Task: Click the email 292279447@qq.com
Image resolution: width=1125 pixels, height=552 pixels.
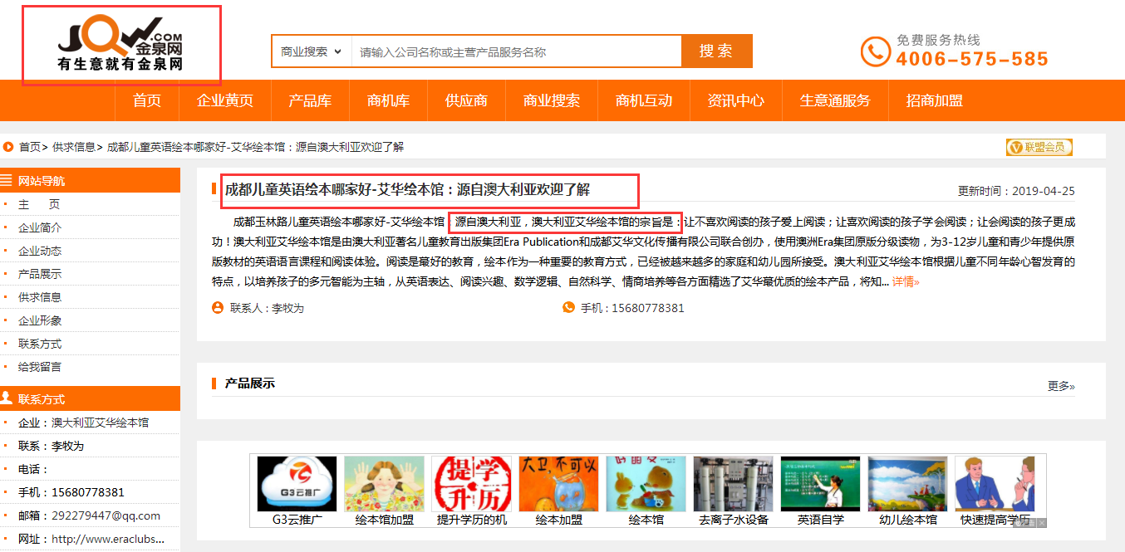Action: [106, 515]
